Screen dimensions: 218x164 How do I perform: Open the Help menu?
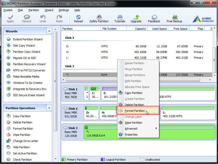point(77,10)
